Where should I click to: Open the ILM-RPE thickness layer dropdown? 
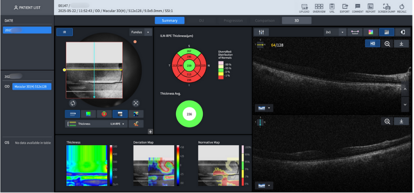[x=118, y=124]
